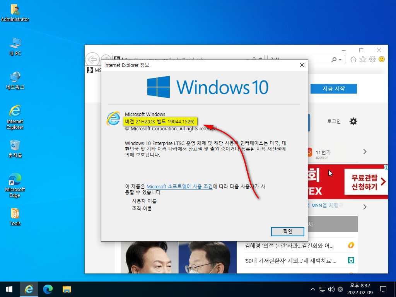Close the Internet Explorer 정보 dialog
396x297 pixels.
tap(302, 65)
